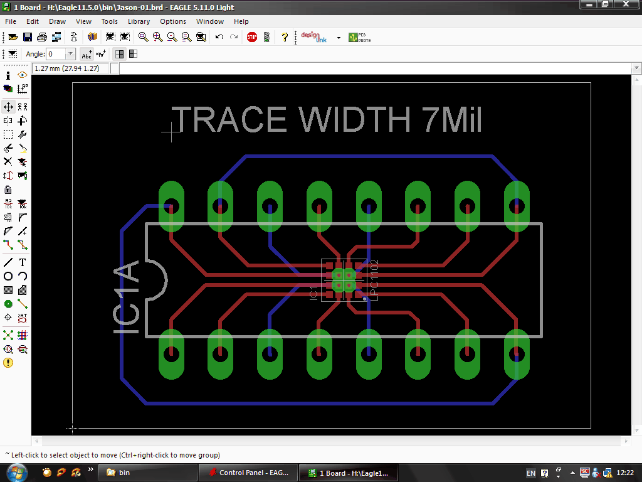Expand the DesignLink dropdown arrow
The height and width of the screenshot is (482, 642).
point(339,38)
